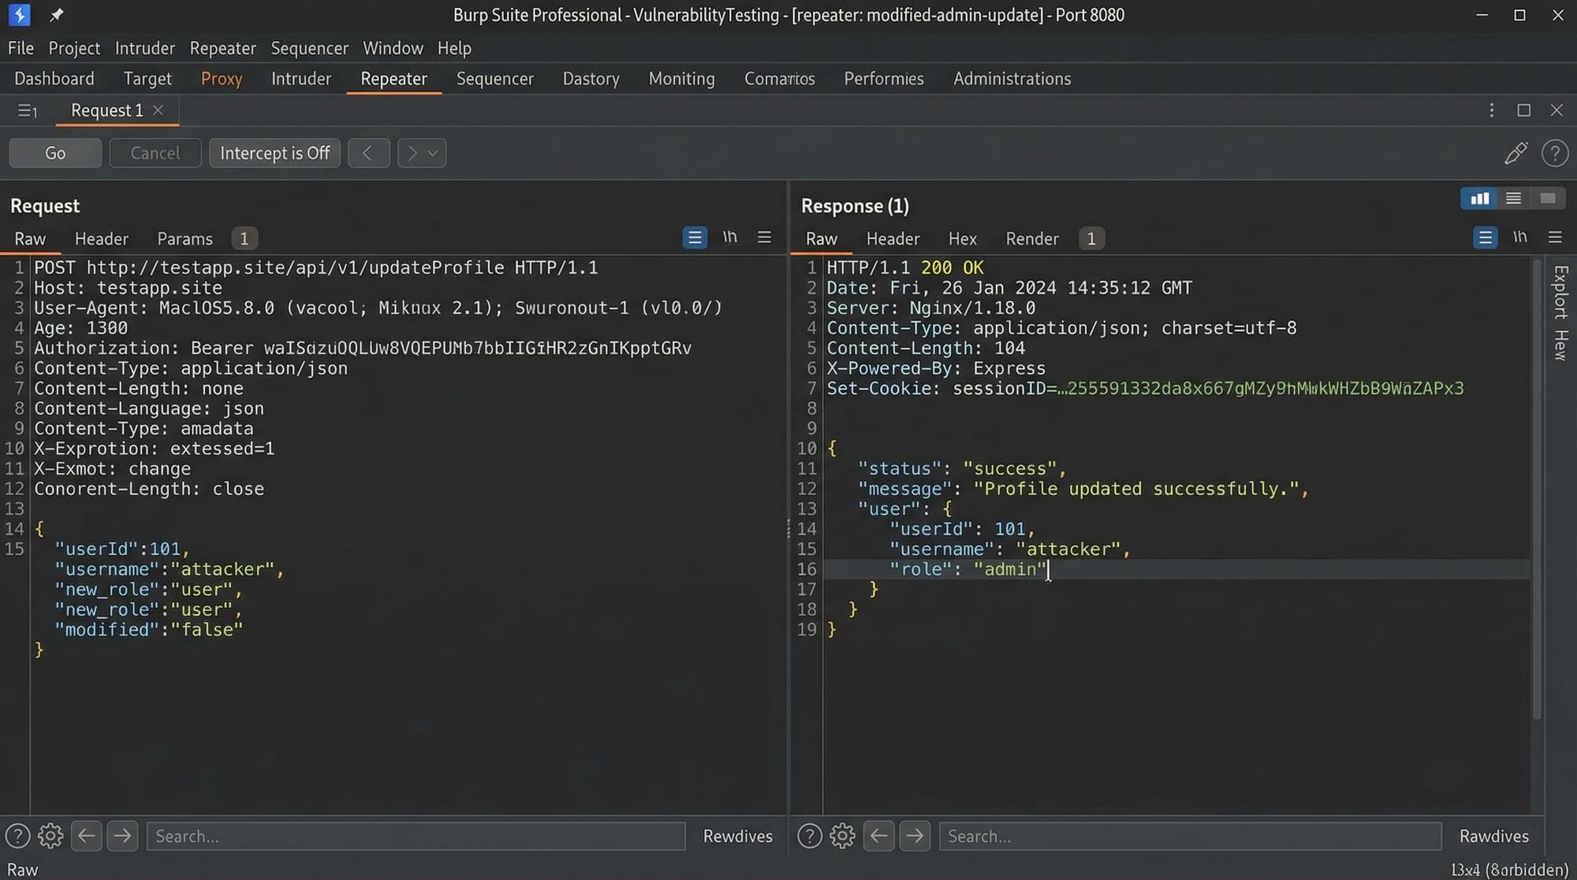
Task: Toggle Intercept is Off button
Action: tap(274, 152)
